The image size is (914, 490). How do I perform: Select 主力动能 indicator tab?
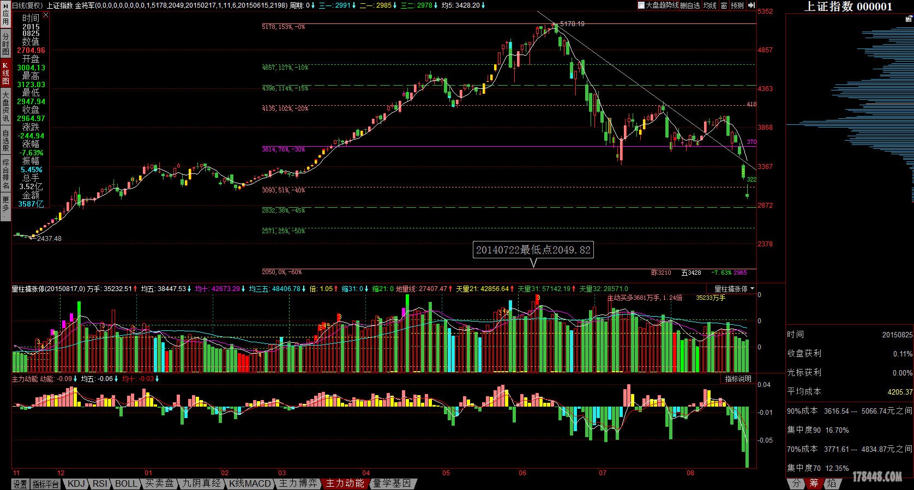click(x=345, y=484)
